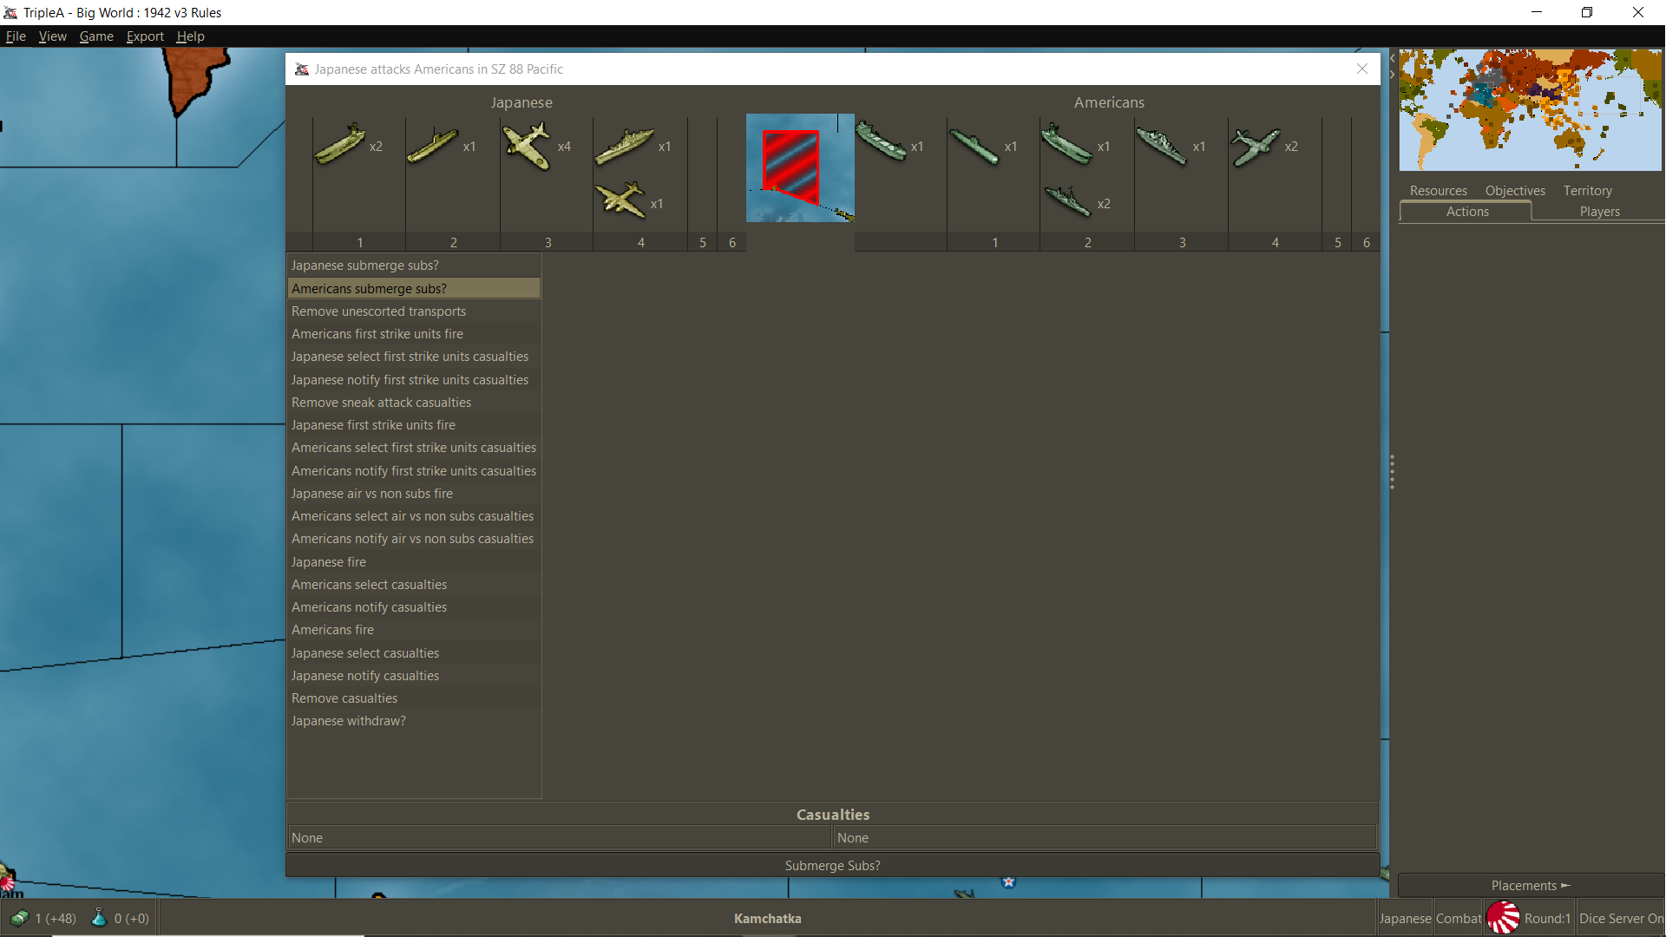Switch to the Players tab
This screenshot has height=937, width=1666.
[1599, 212]
